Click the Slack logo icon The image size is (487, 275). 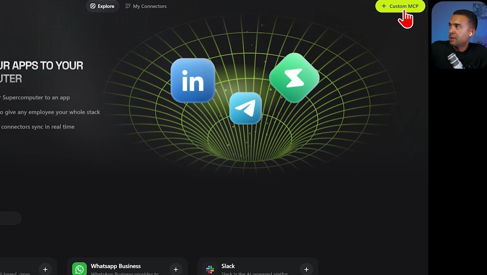coord(210,269)
